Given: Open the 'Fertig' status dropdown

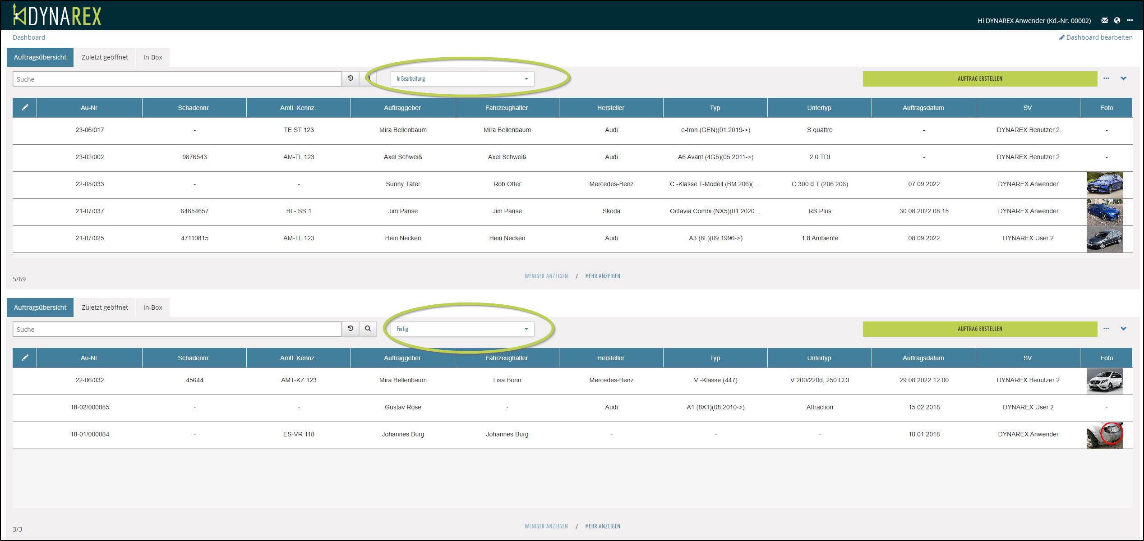Looking at the screenshot, I should [x=462, y=329].
